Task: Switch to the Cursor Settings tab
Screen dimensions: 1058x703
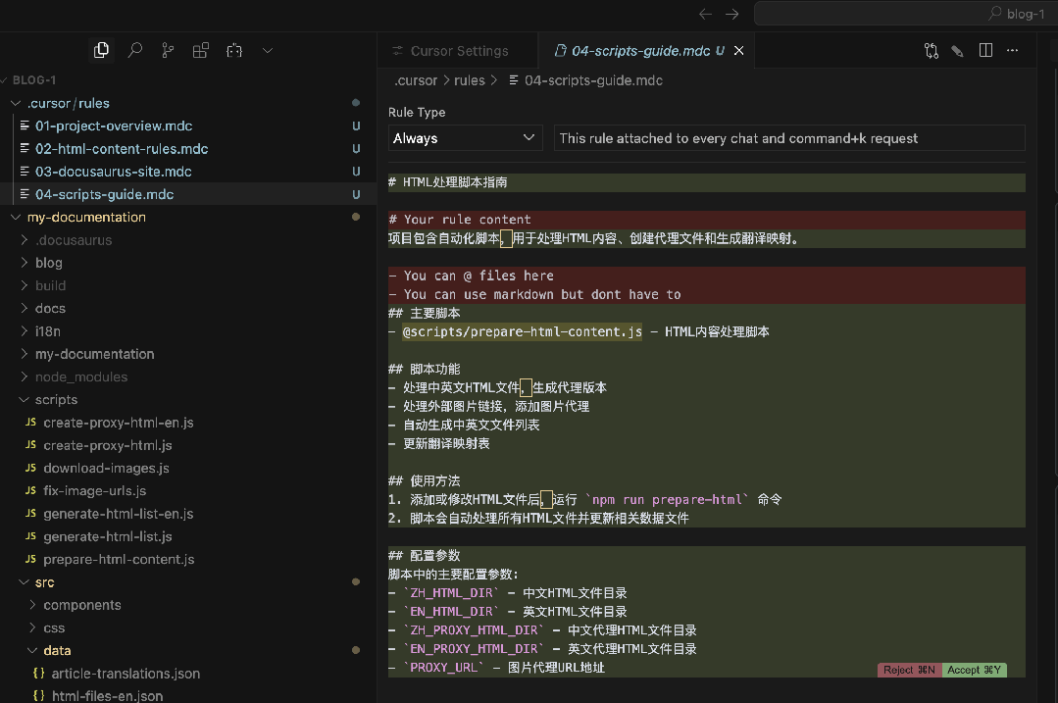Action: [458, 51]
